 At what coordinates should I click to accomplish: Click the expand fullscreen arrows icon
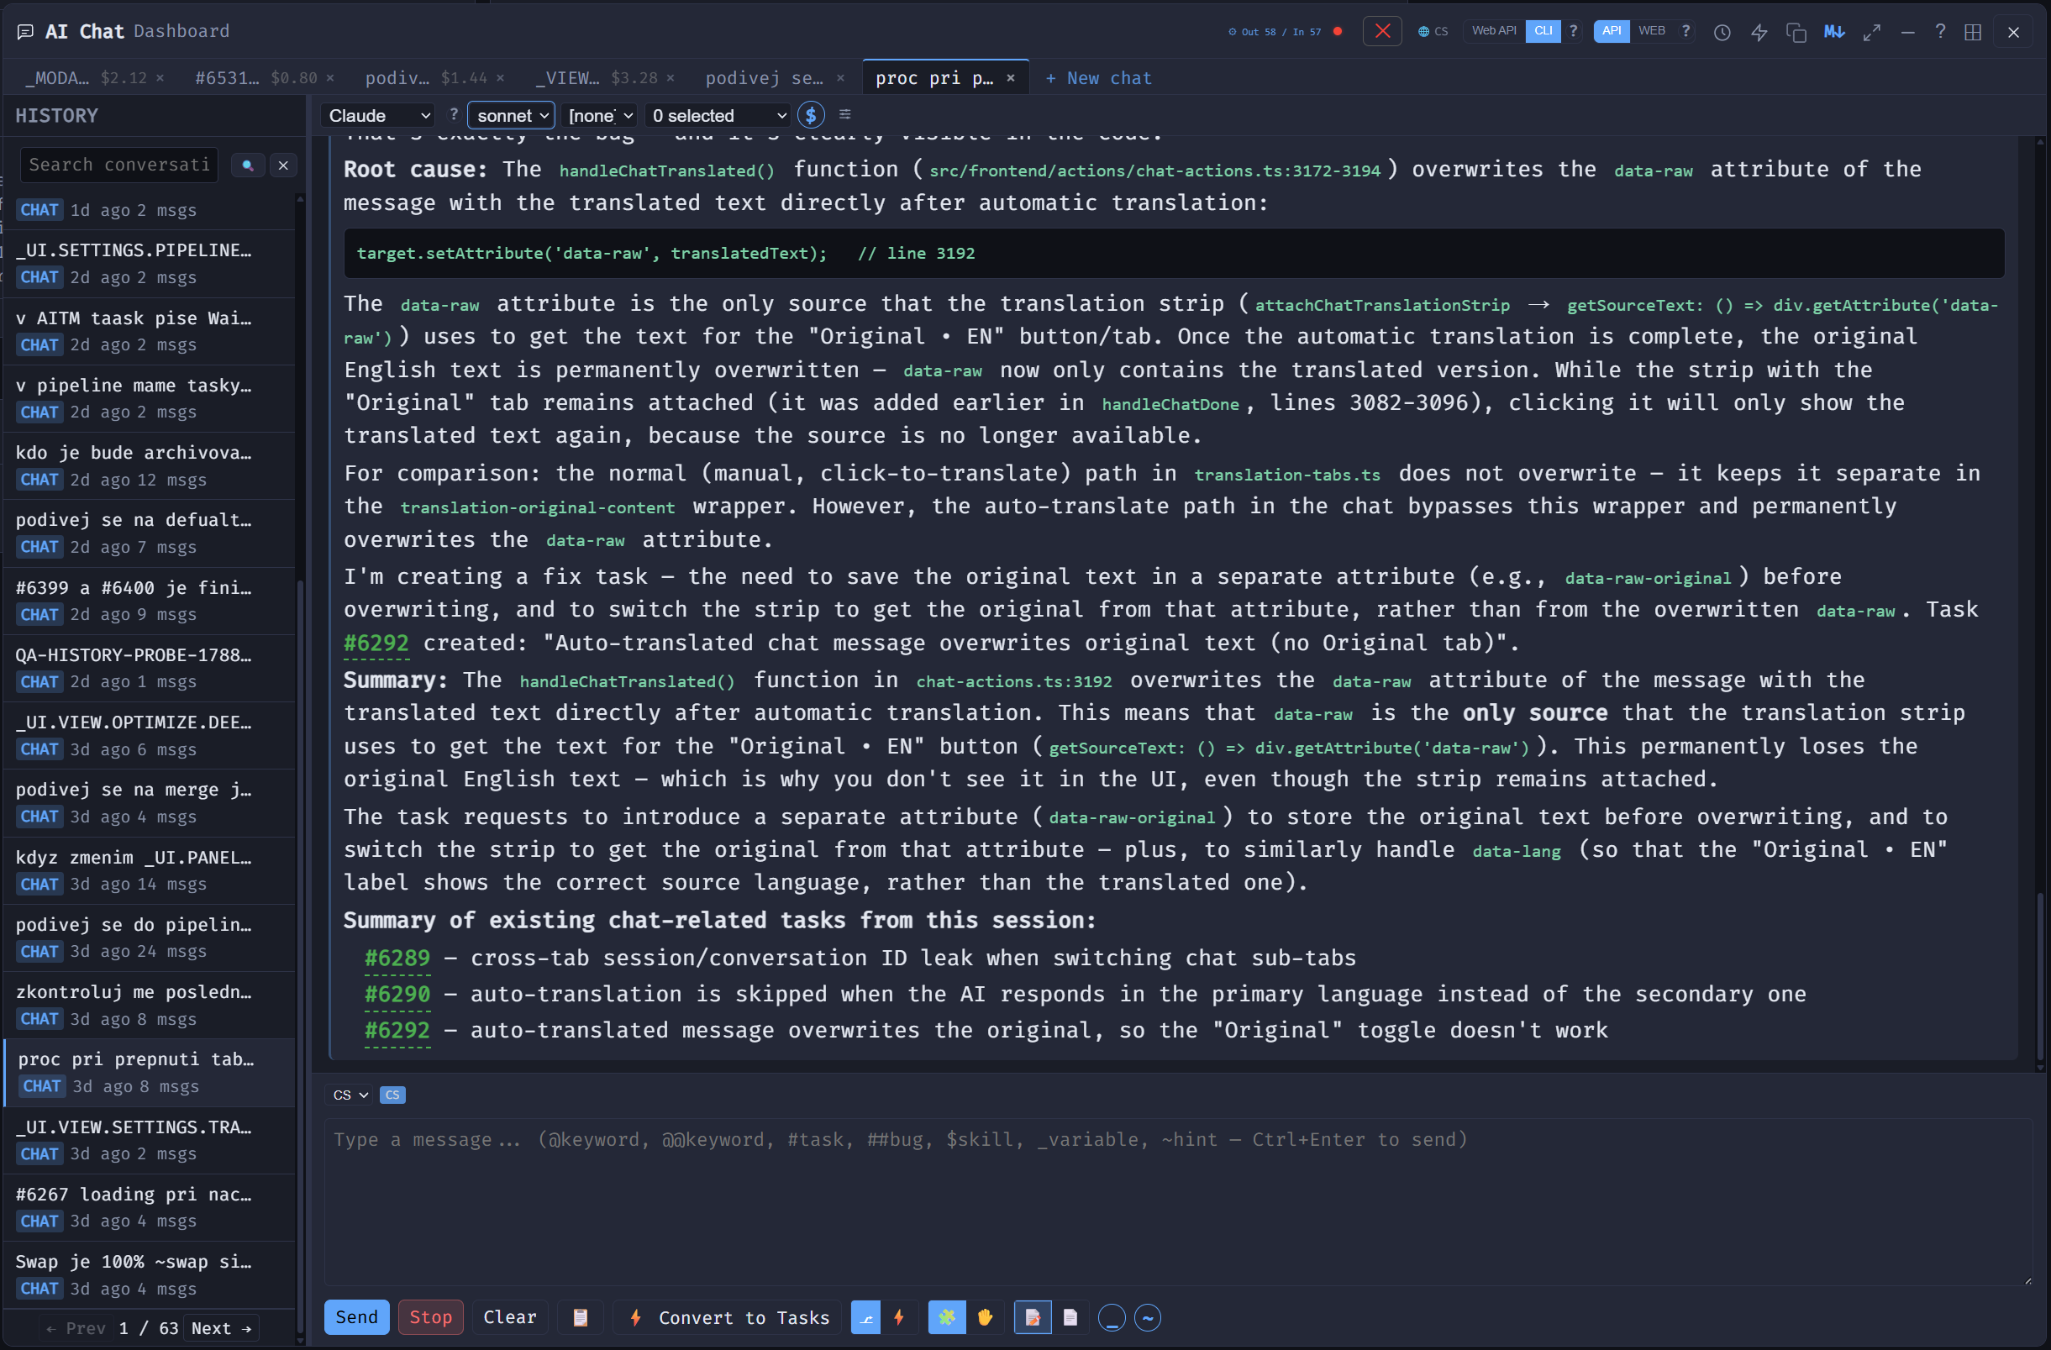tap(1871, 32)
